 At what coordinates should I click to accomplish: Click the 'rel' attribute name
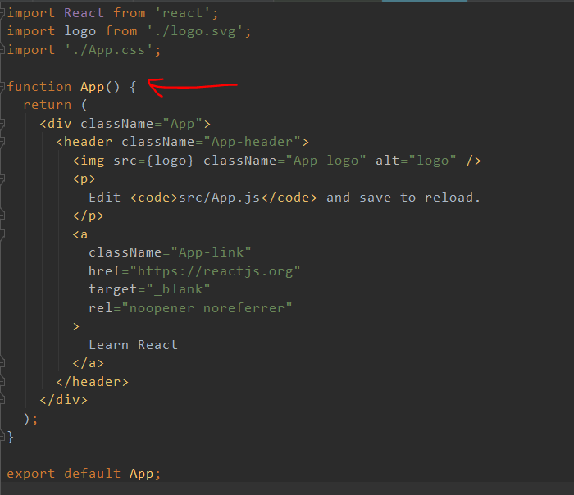[101, 307]
